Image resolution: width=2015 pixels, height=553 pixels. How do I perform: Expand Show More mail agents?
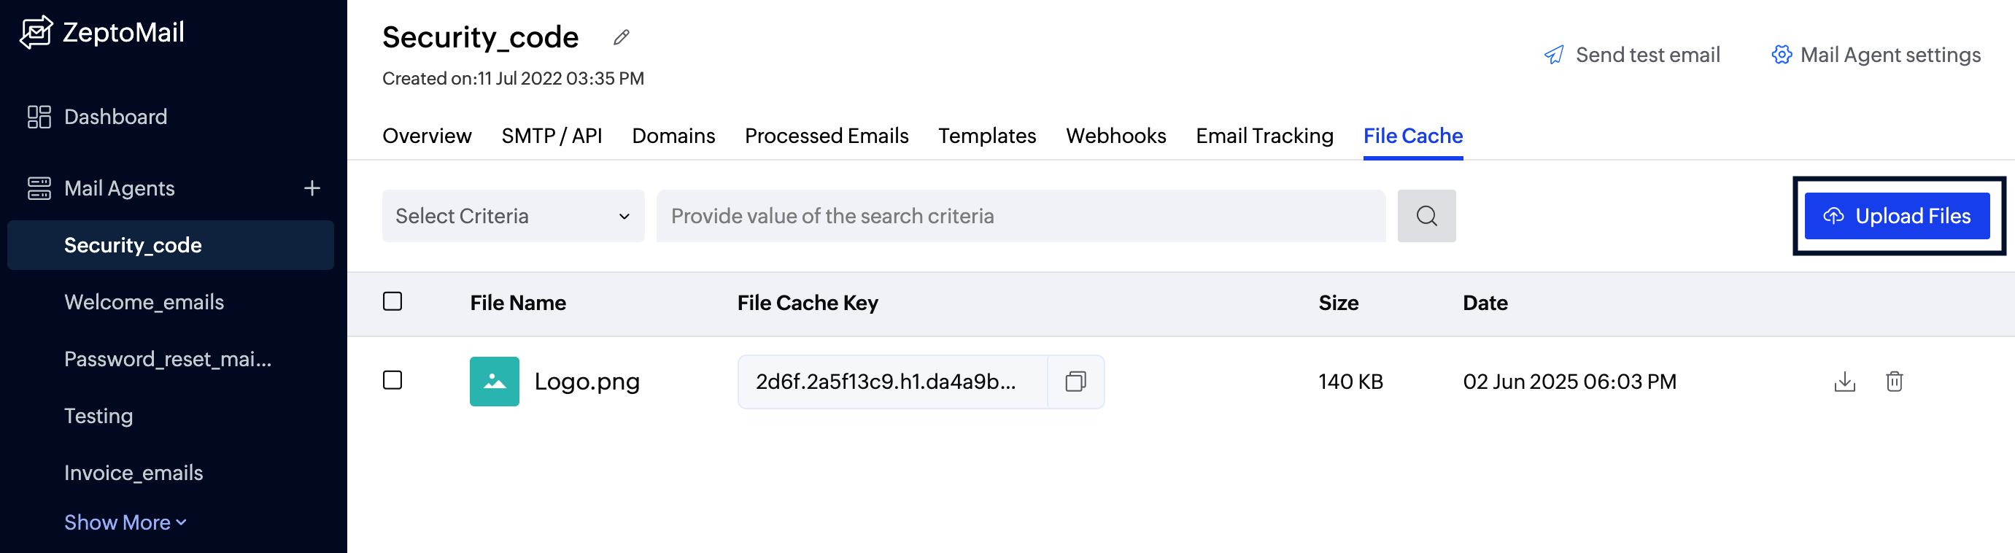tap(125, 522)
